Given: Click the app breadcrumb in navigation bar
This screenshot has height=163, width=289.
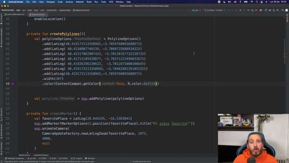Looking at the screenshot, I should [x=18, y=10].
